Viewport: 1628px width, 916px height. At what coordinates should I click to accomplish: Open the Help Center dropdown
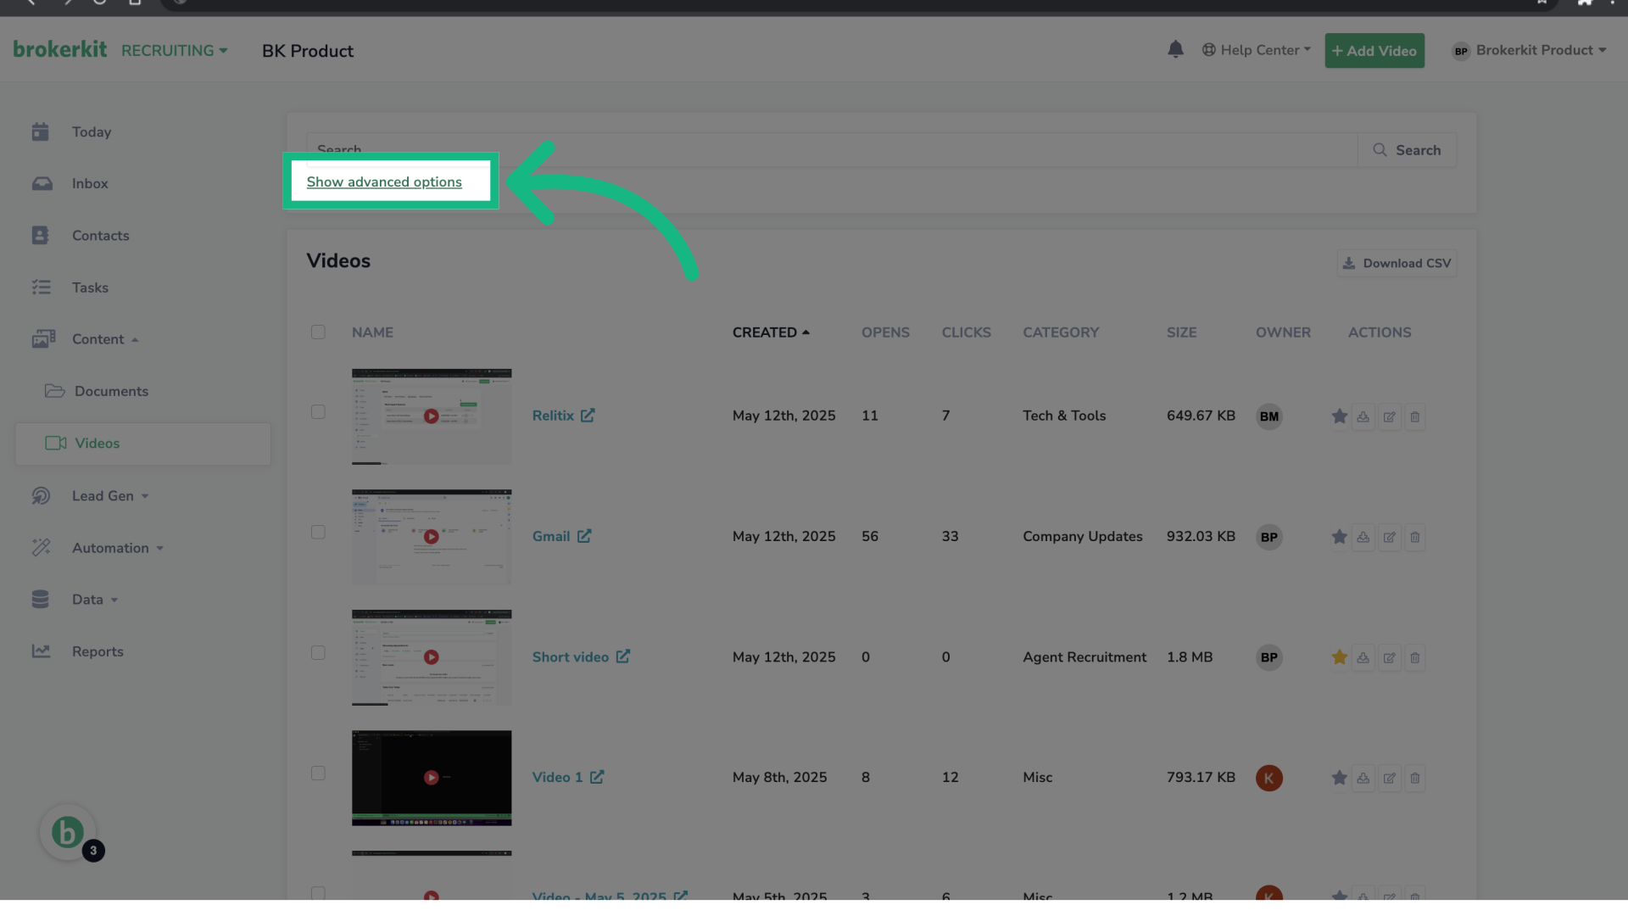click(x=1256, y=50)
